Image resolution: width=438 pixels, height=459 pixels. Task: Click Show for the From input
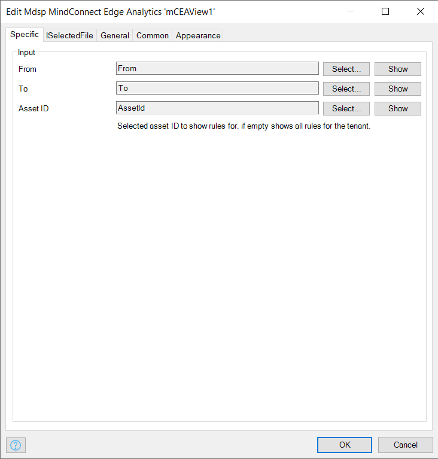398,69
